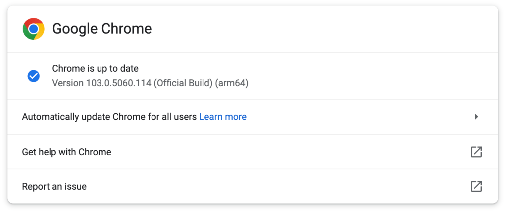Click external link icon beside Report an issue
Screen dimensions: 507x212
point(476,186)
